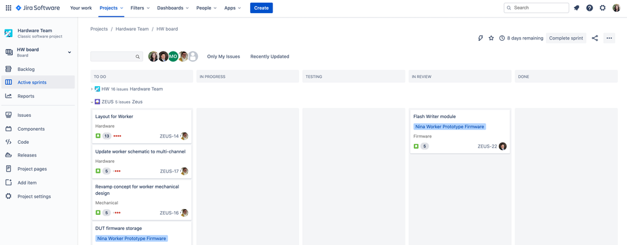Click the magnifier in board search box
This screenshot has width=627, height=245.
click(x=138, y=57)
